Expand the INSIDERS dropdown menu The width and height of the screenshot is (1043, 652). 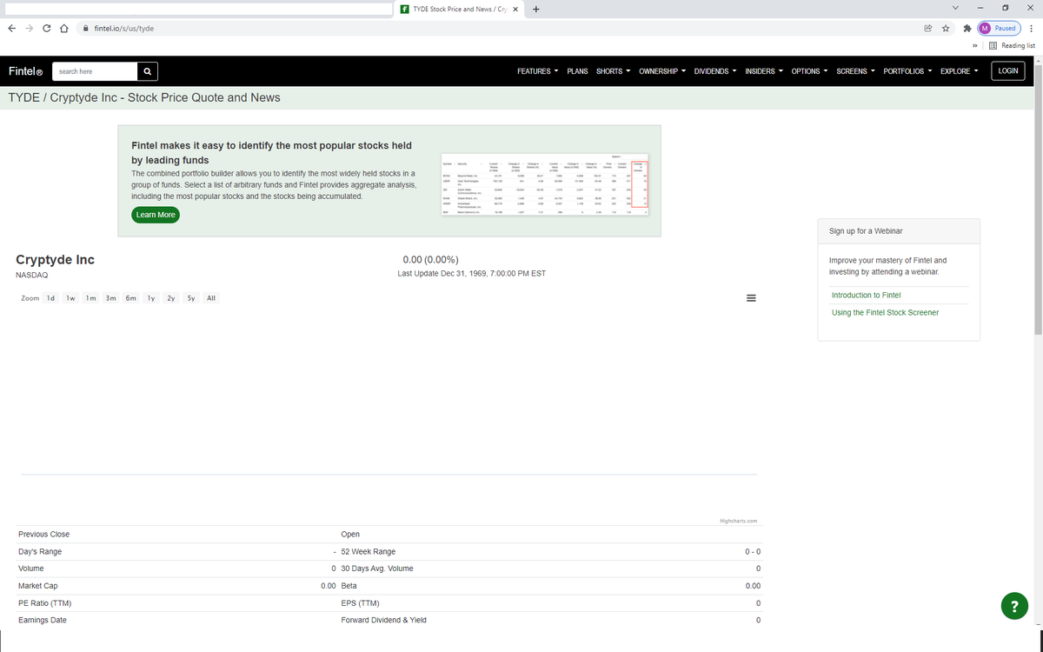pyautogui.click(x=764, y=71)
